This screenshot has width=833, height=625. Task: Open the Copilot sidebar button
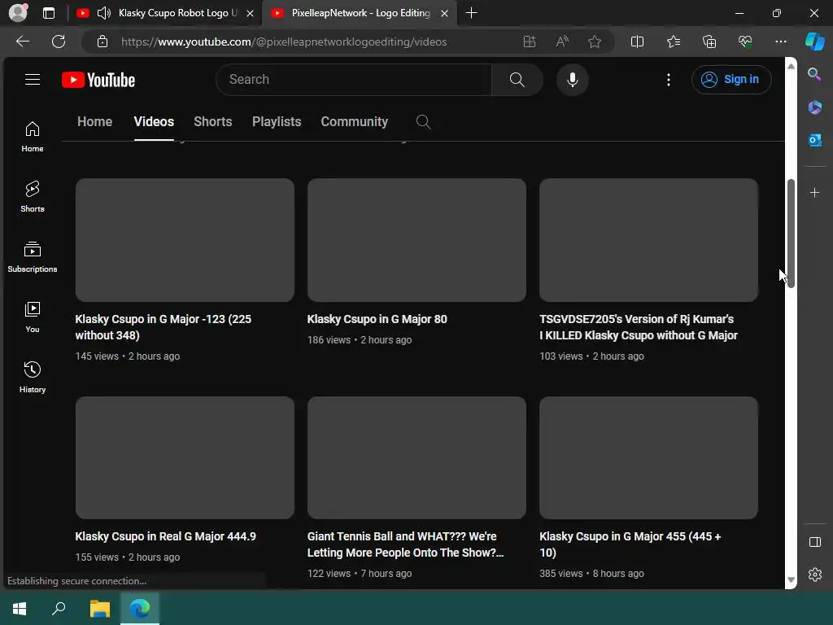click(815, 42)
